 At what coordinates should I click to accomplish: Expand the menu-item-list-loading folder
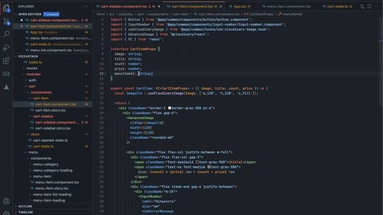coord(52,195)
